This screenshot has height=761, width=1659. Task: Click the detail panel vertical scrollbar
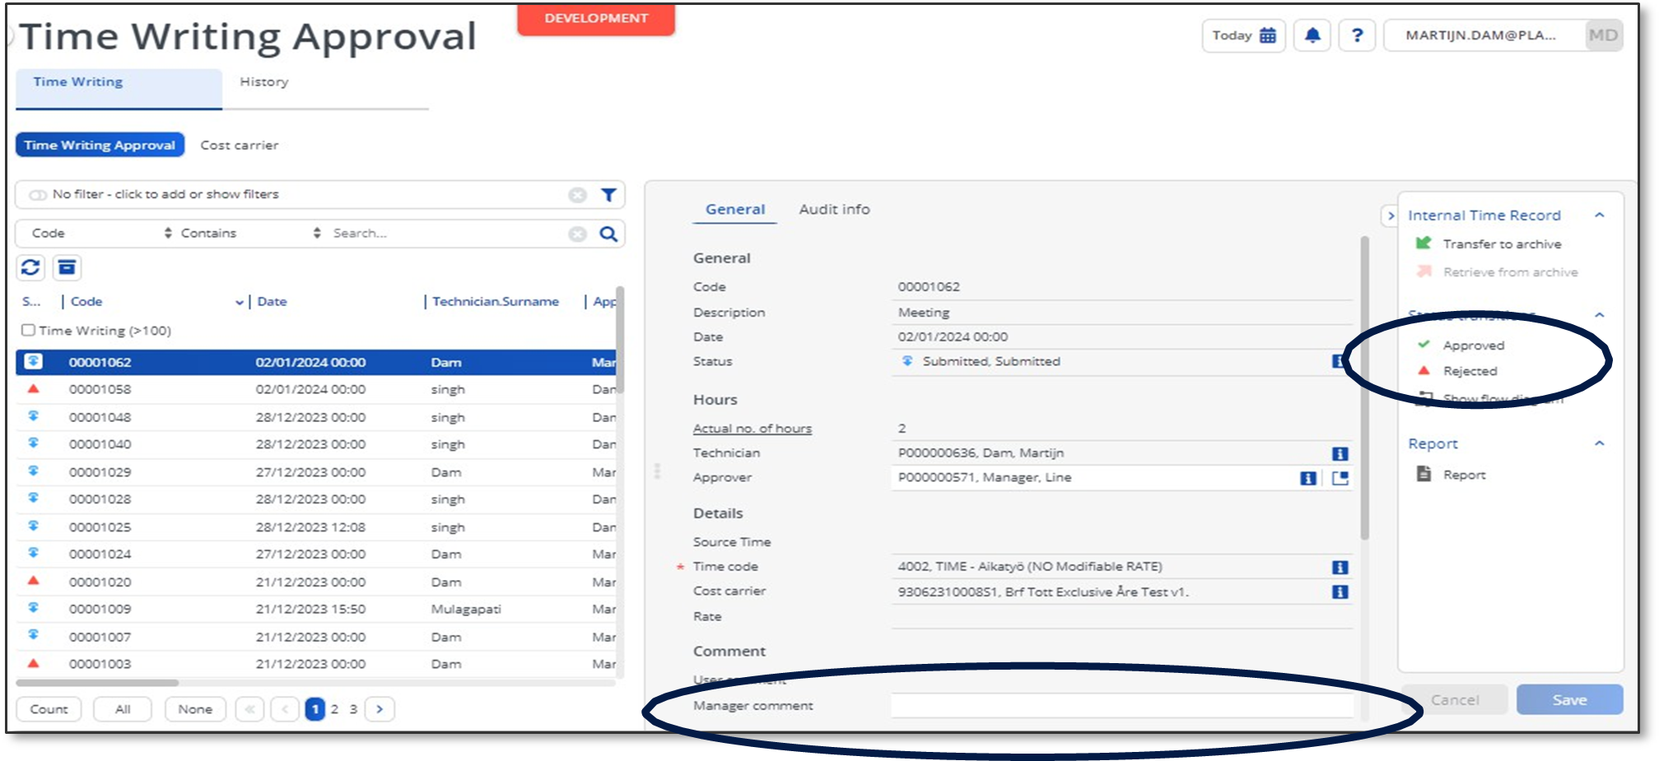click(1364, 387)
